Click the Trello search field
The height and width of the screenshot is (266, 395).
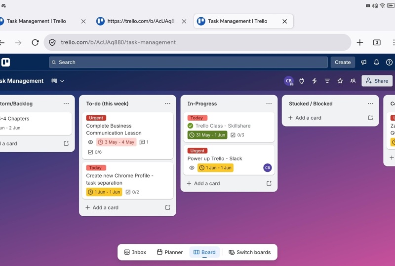(189, 62)
